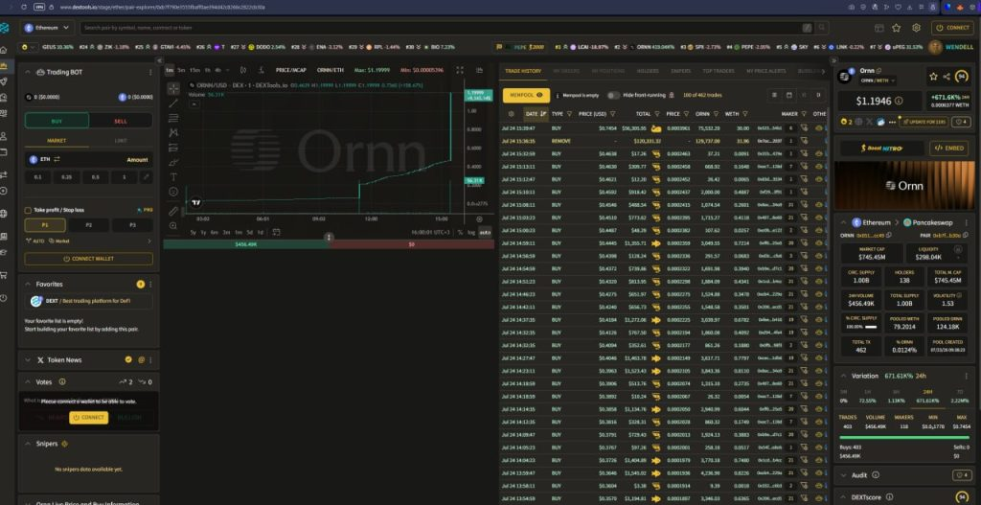
Task: Click the info icon next to Votes
Action: [62, 381]
